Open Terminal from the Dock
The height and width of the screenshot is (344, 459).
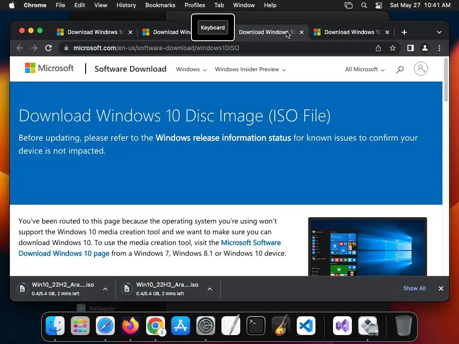click(x=256, y=326)
